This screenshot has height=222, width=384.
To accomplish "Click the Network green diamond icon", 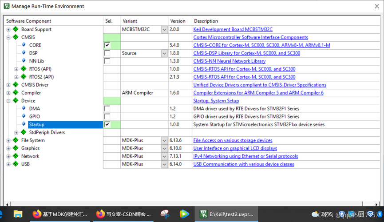I will coord(16,156).
